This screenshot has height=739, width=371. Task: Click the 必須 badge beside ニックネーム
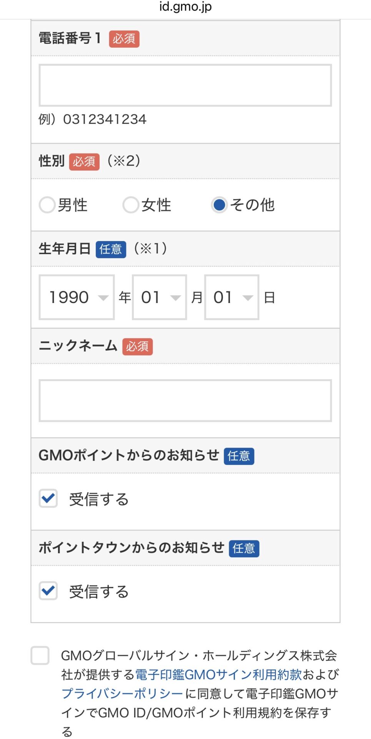[x=138, y=346]
